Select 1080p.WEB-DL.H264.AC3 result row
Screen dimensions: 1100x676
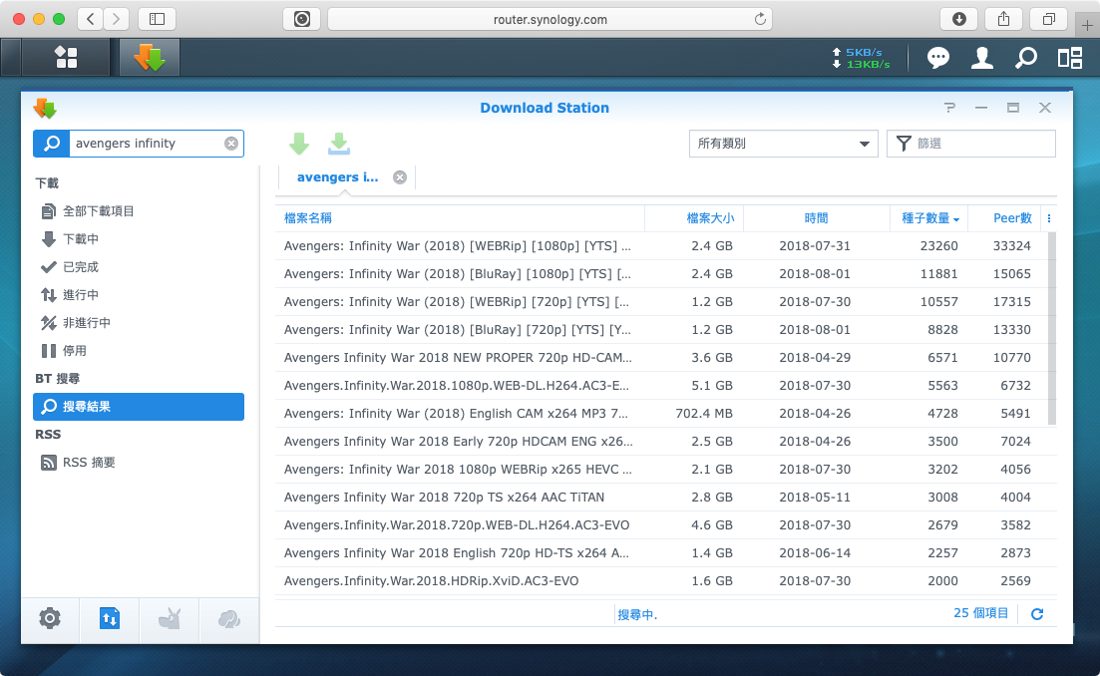[659, 386]
